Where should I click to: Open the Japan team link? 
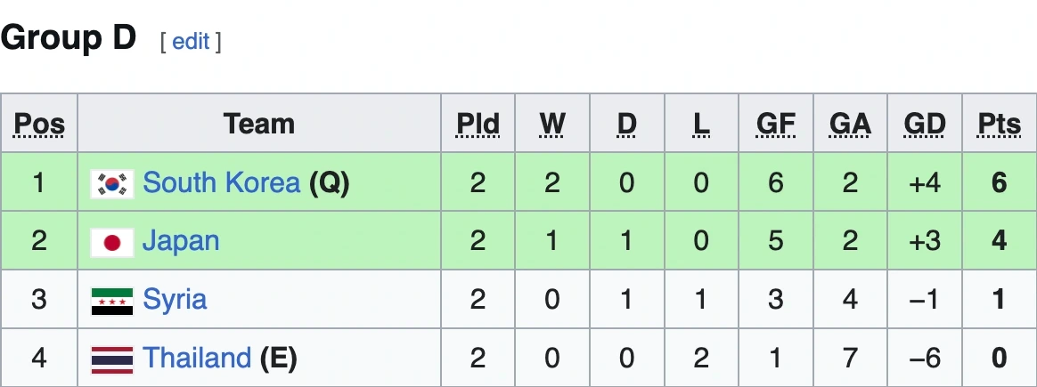point(181,241)
